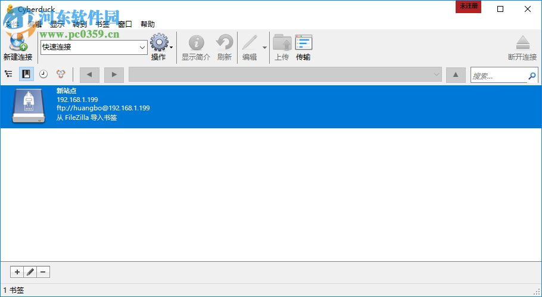Click the New Connection (新建连接) icon

coord(18,42)
